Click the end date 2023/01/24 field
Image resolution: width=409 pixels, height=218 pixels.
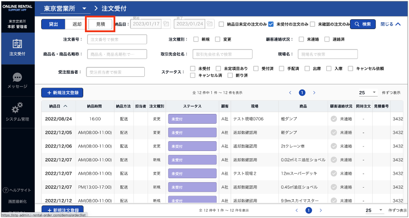[x=190, y=24]
